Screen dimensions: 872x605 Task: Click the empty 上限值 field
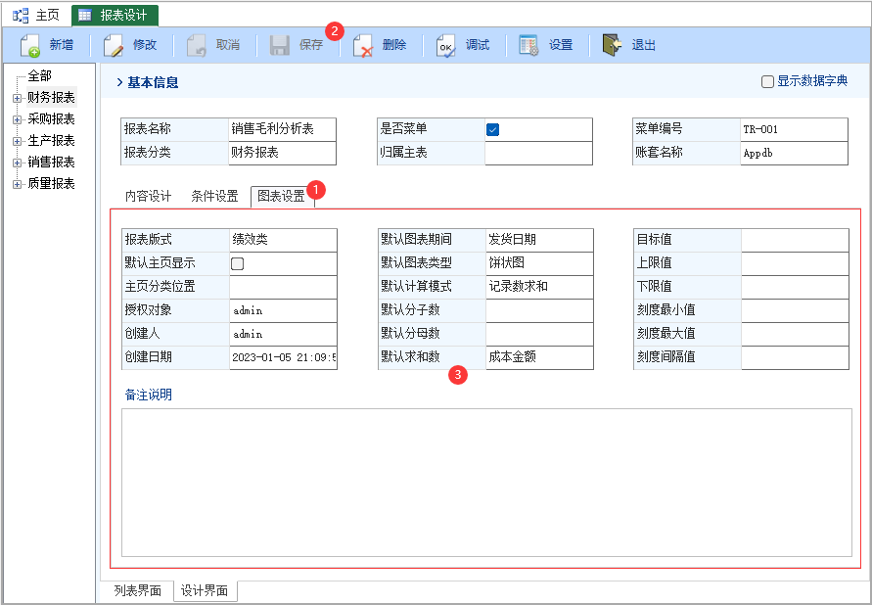point(795,263)
